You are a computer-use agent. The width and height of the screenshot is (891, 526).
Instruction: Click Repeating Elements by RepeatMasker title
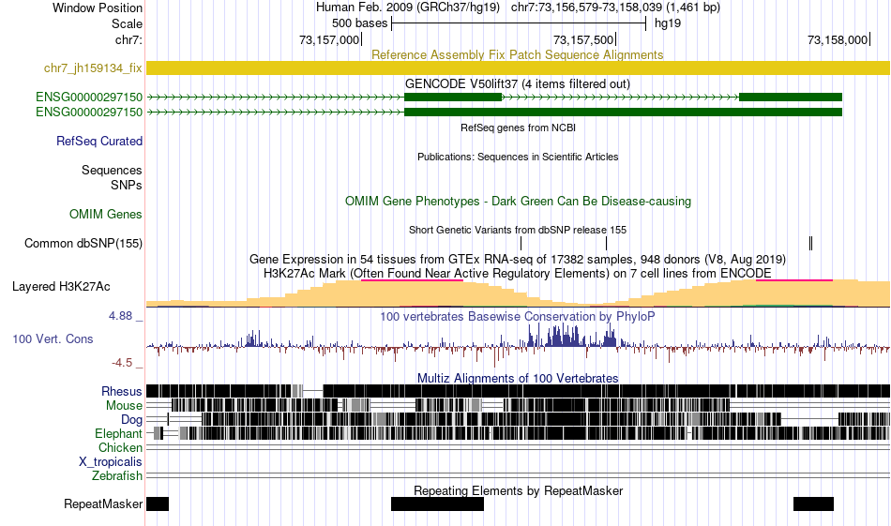(x=519, y=490)
